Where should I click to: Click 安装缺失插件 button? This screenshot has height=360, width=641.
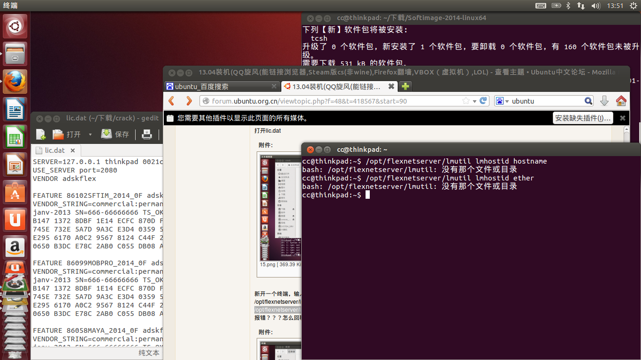click(x=583, y=118)
